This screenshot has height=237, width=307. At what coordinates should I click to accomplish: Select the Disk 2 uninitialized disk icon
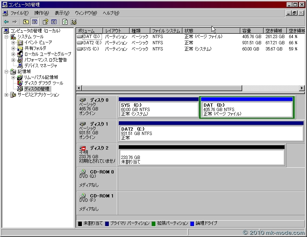[x=83, y=148]
